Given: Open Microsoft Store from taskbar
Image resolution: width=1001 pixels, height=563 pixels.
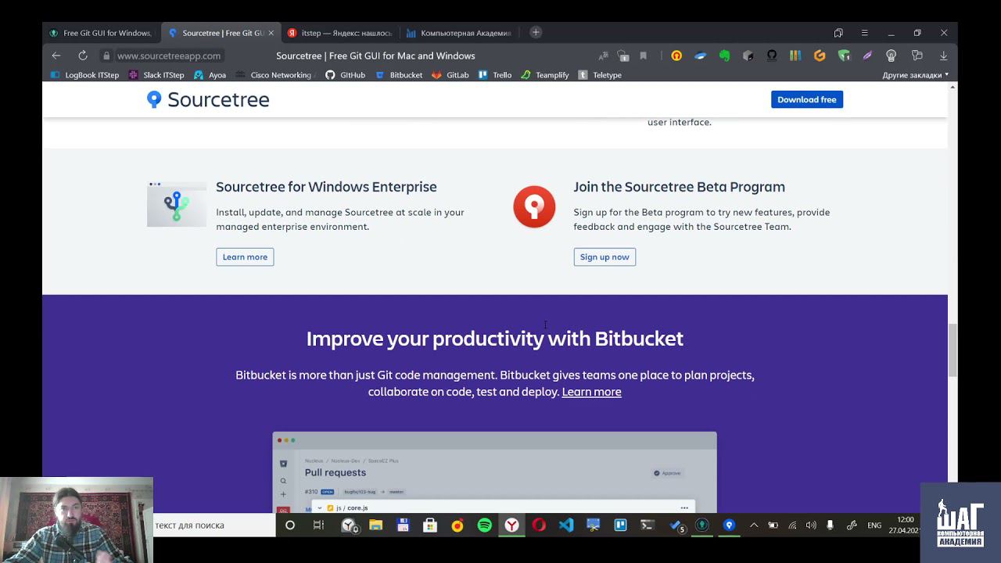Looking at the screenshot, I should click(430, 525).
